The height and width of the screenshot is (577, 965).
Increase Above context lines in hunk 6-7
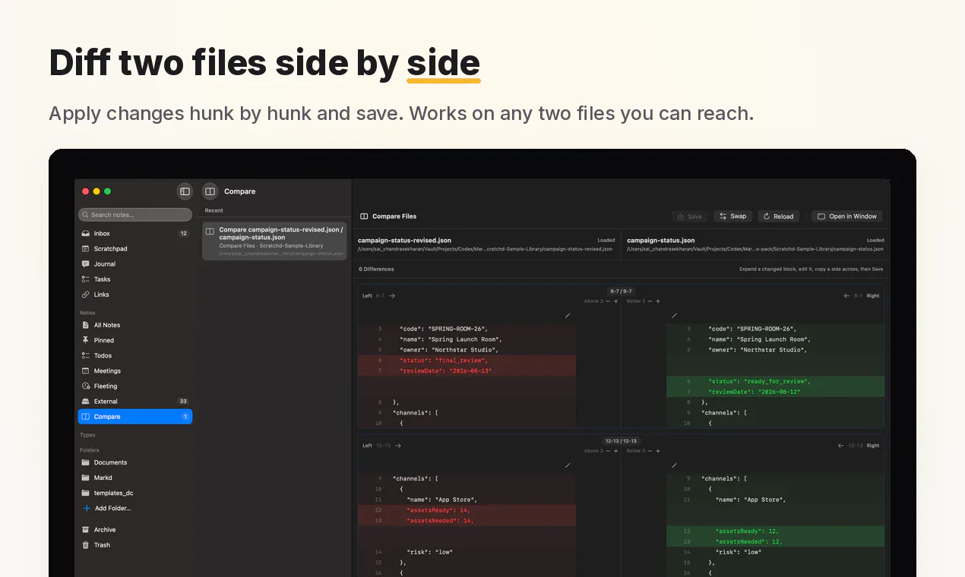(x=615, y=301)
